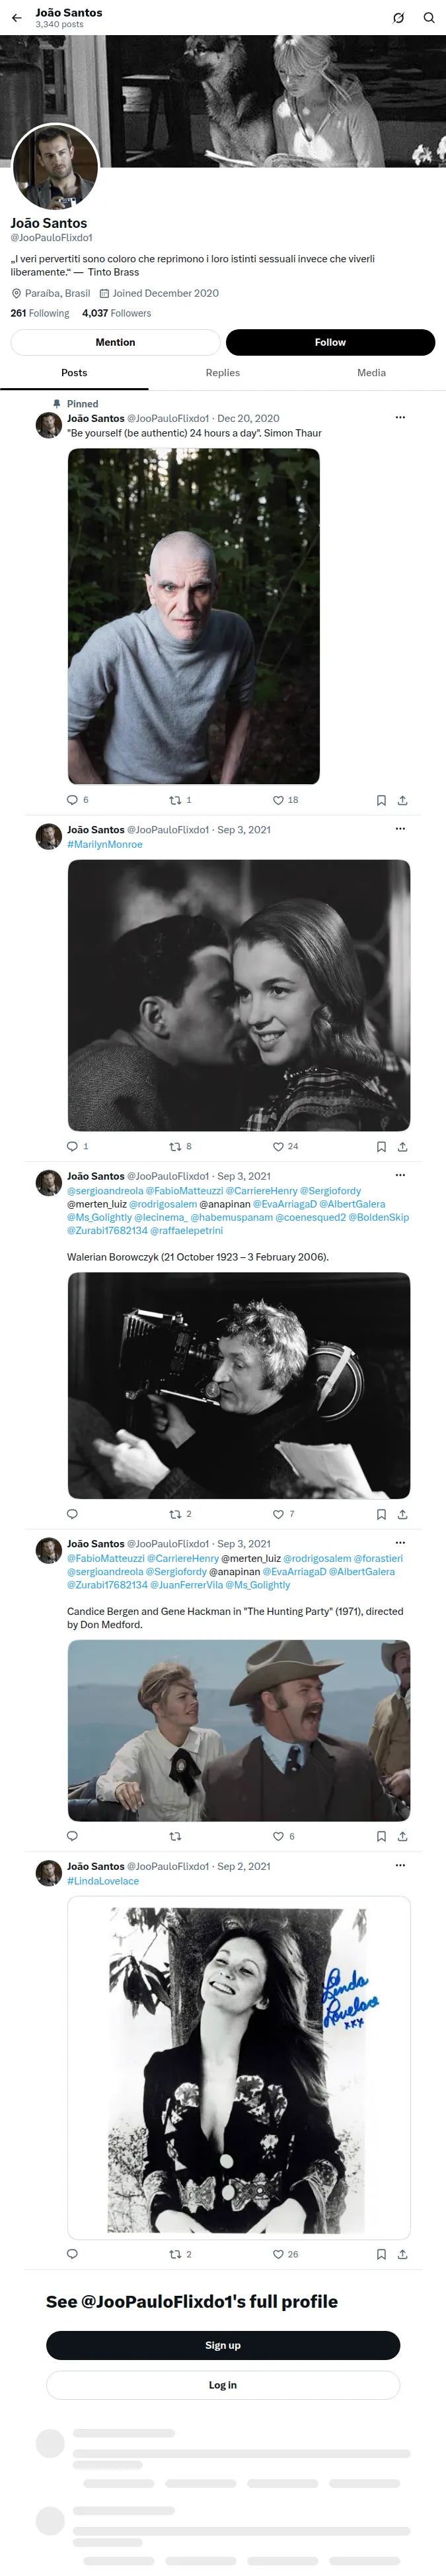
Task: Open more menu on #LindaLovelace post
Action: click(400, 1866)
